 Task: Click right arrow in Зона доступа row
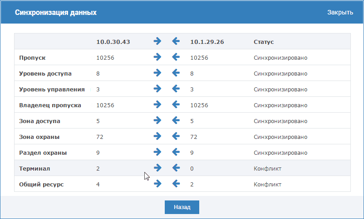157,120
